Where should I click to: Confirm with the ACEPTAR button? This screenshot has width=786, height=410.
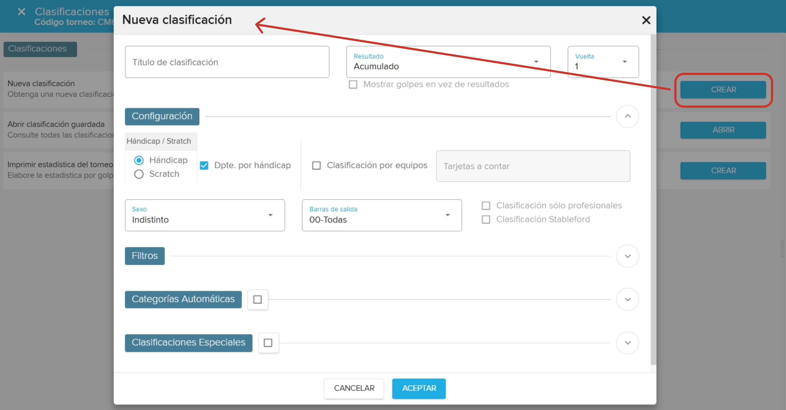tap(419, 388)
